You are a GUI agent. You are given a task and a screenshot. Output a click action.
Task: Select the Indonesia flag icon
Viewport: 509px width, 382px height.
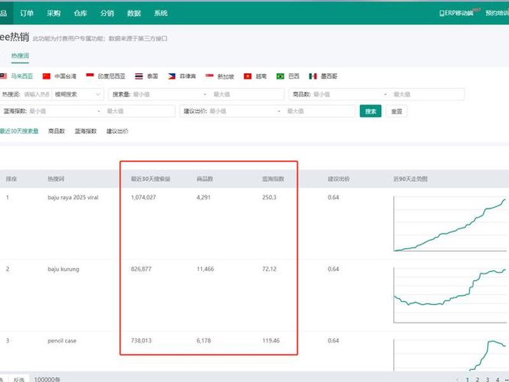coord(90,76)
